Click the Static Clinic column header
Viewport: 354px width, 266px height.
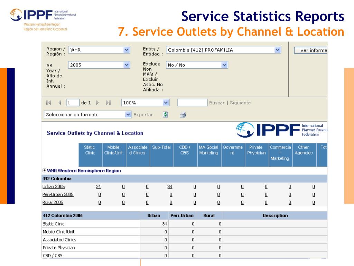coord(90,155)
